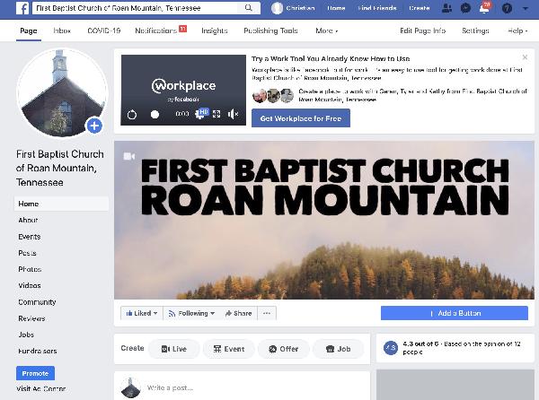
Task: Open Friend Requests icon
Action: coord(448,7)
